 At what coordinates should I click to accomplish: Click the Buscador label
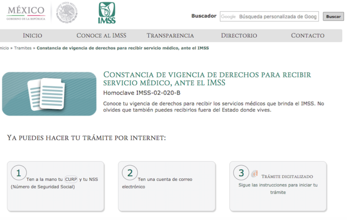point(204,16)
